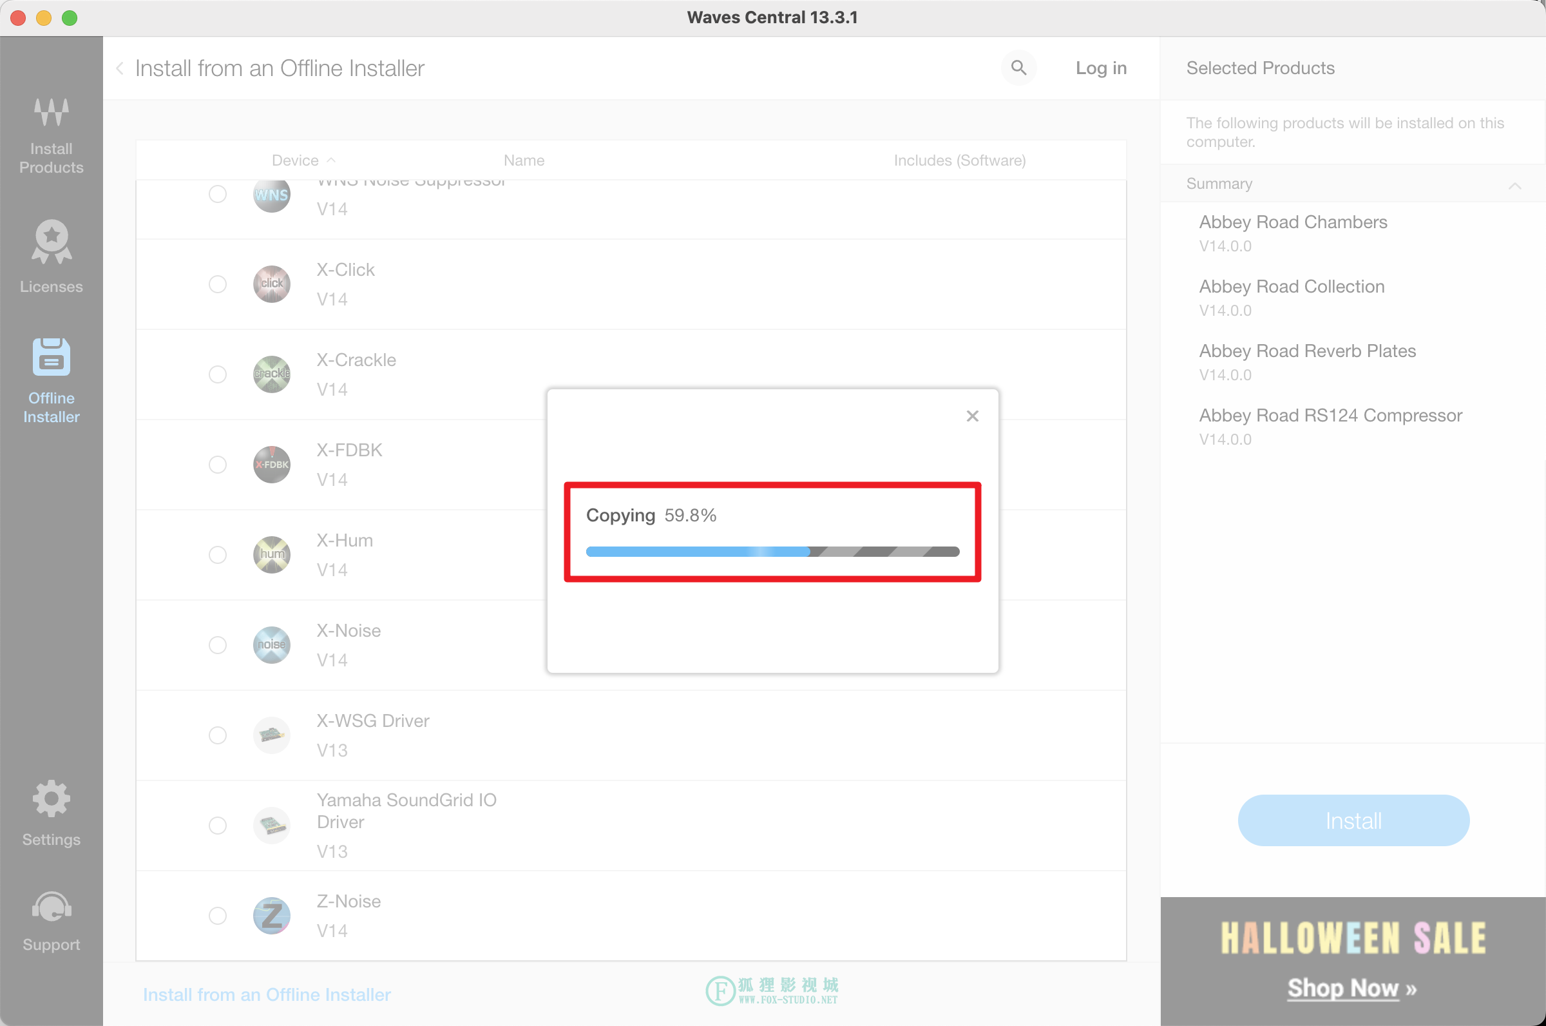Click bottom Install from an Offline Installer link
Viewport: 1546px width, 1026px height.
(x=267, y=994)
